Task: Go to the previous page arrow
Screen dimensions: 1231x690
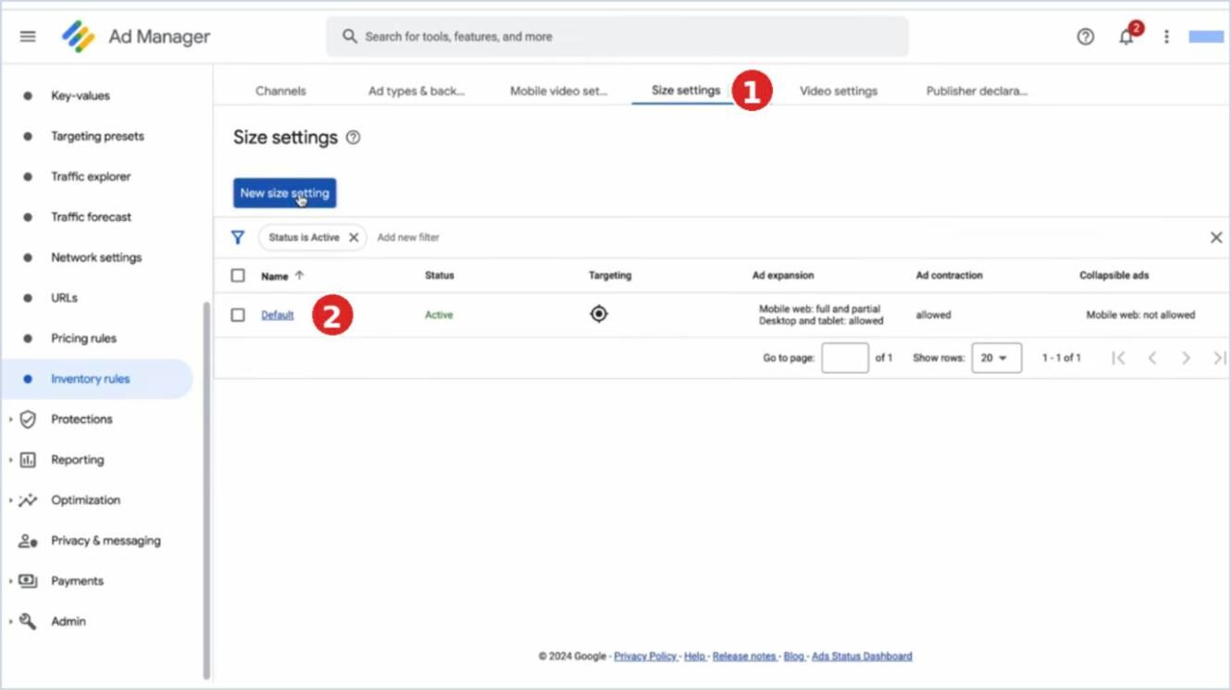Action: 1152,358
